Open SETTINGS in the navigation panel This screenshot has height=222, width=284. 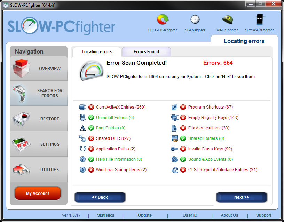(39, 144)
